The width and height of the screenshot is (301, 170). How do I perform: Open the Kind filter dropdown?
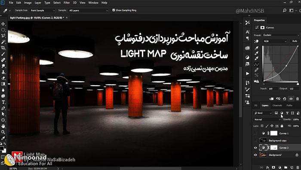pos(263,113)
